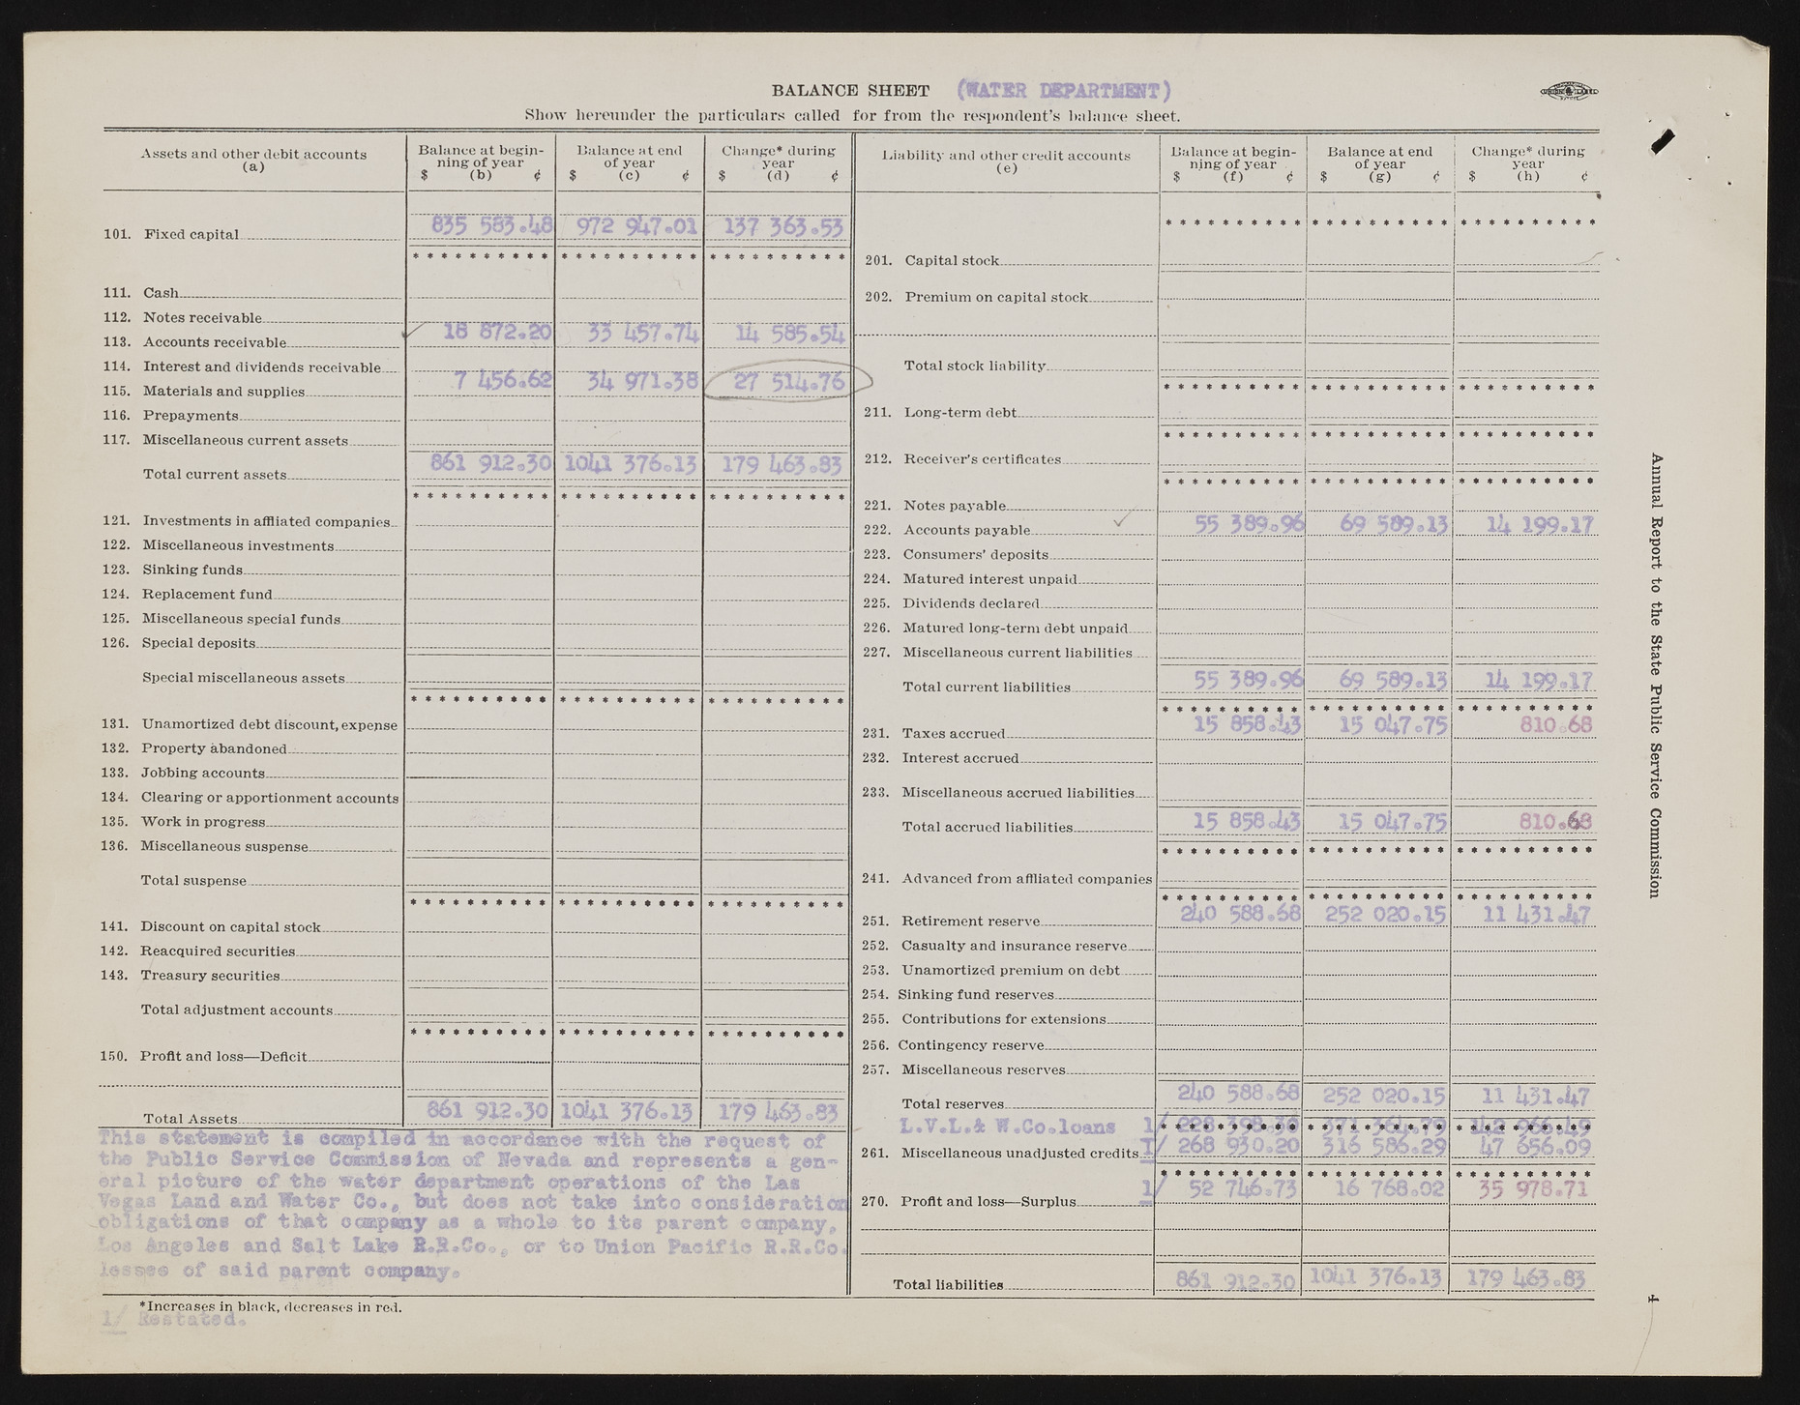
Task: Click the checkmark beside Accounts payable
Action: pos(1121,521)
